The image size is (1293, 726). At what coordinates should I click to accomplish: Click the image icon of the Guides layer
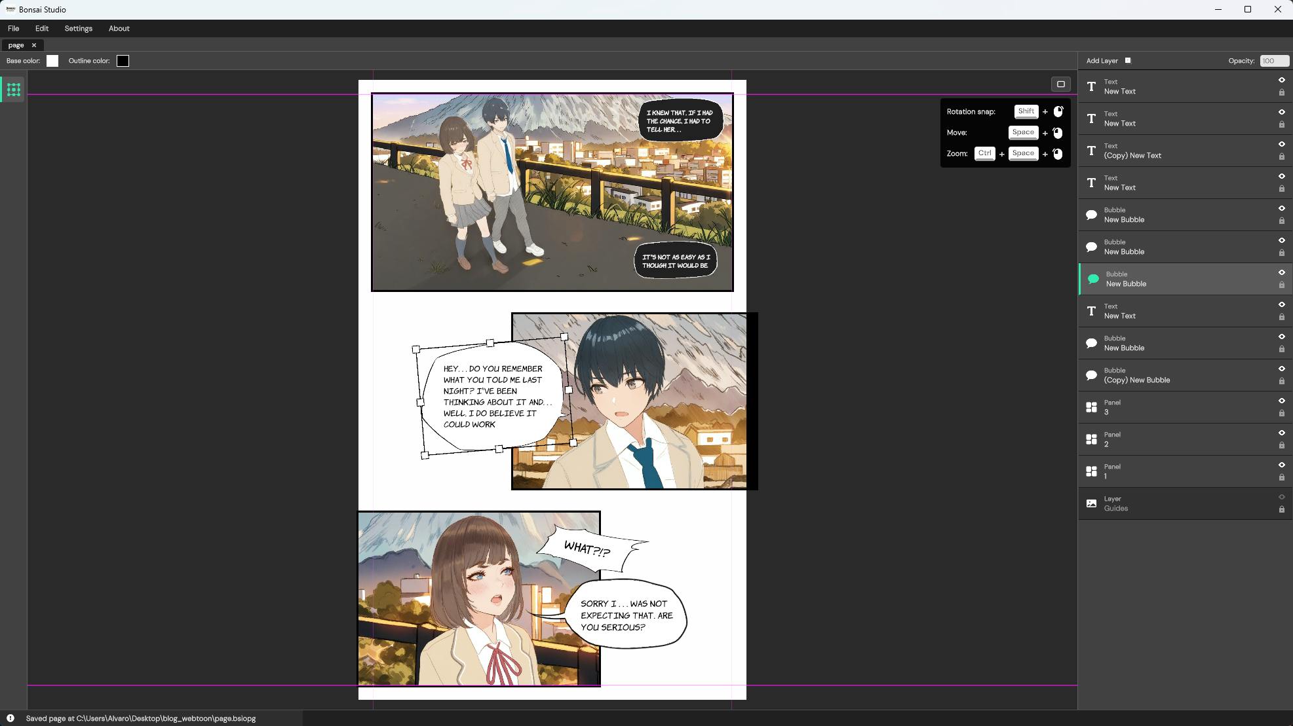click(1091, 503)
